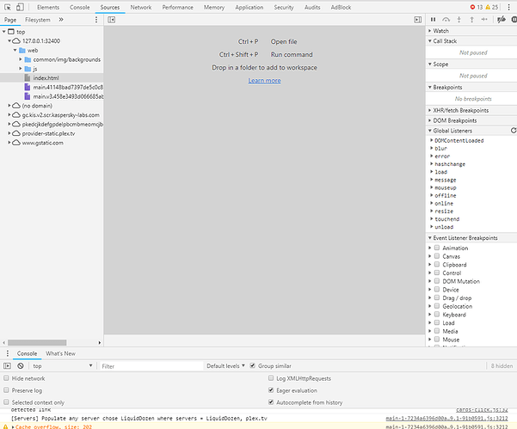Screen dimensions: 517x429
Task: Show the console sidebar icon
Action: pos(7,365)
